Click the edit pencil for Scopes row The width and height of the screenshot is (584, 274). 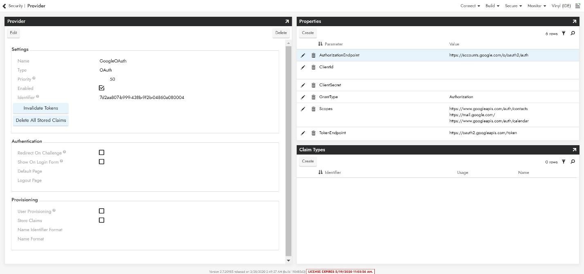pyautogui.click(x=303, y=109)
